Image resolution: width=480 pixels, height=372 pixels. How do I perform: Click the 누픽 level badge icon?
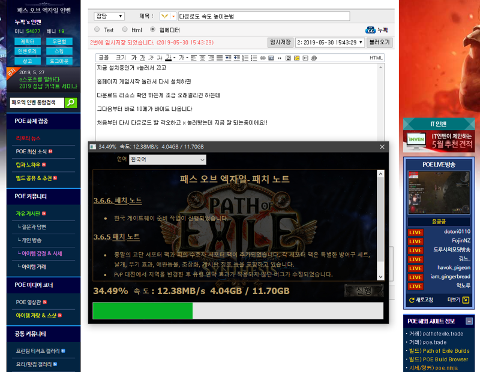click(370, 30)
